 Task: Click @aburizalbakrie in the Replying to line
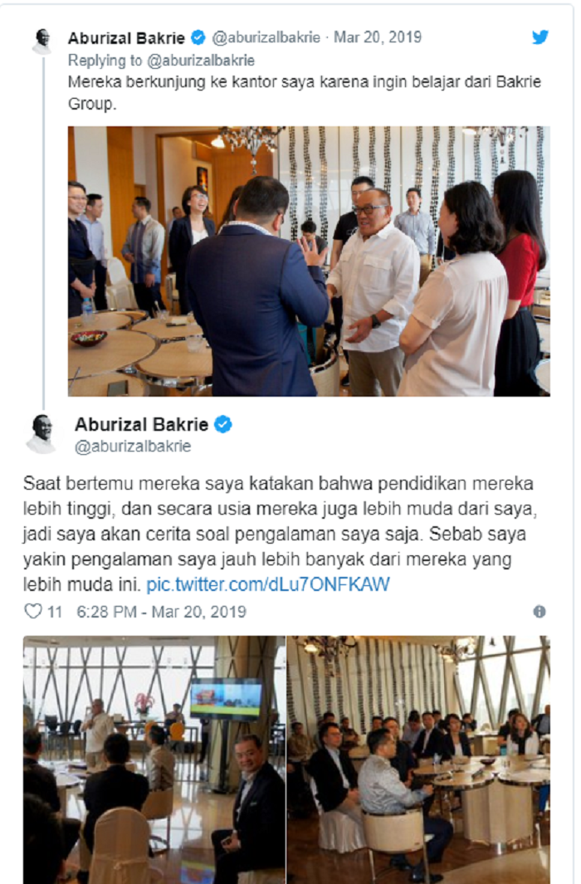click(201, 61)
